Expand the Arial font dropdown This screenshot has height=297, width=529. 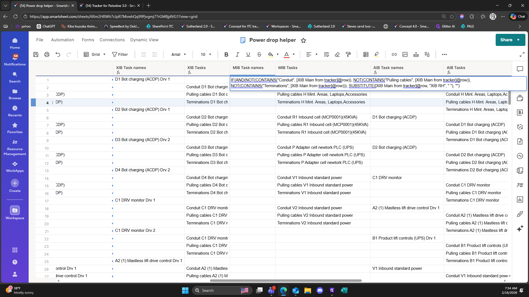coord(179,54)
